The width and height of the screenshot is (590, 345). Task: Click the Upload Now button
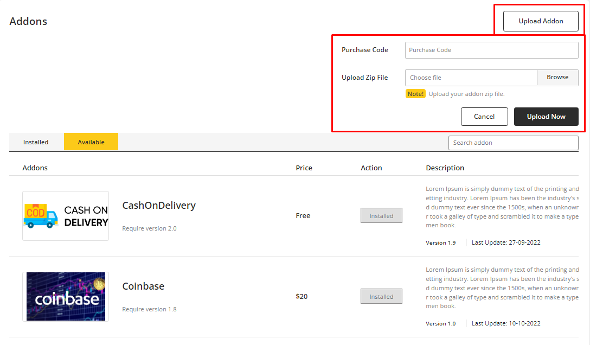(546, 117)
